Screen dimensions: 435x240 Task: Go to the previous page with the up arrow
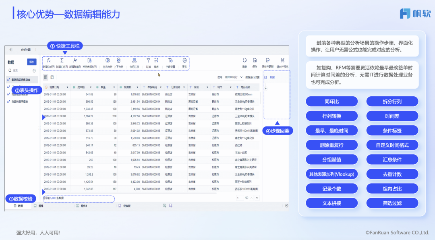coord(251,198)
